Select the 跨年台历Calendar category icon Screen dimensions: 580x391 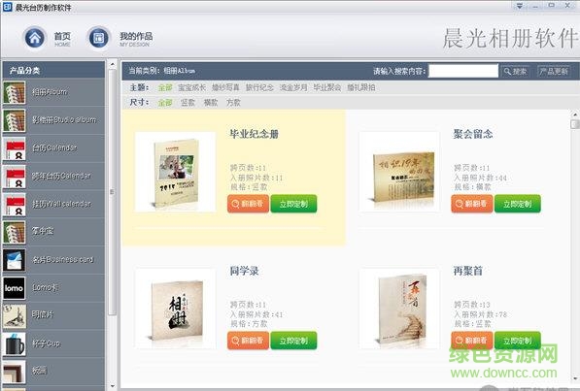pos(15,177)
